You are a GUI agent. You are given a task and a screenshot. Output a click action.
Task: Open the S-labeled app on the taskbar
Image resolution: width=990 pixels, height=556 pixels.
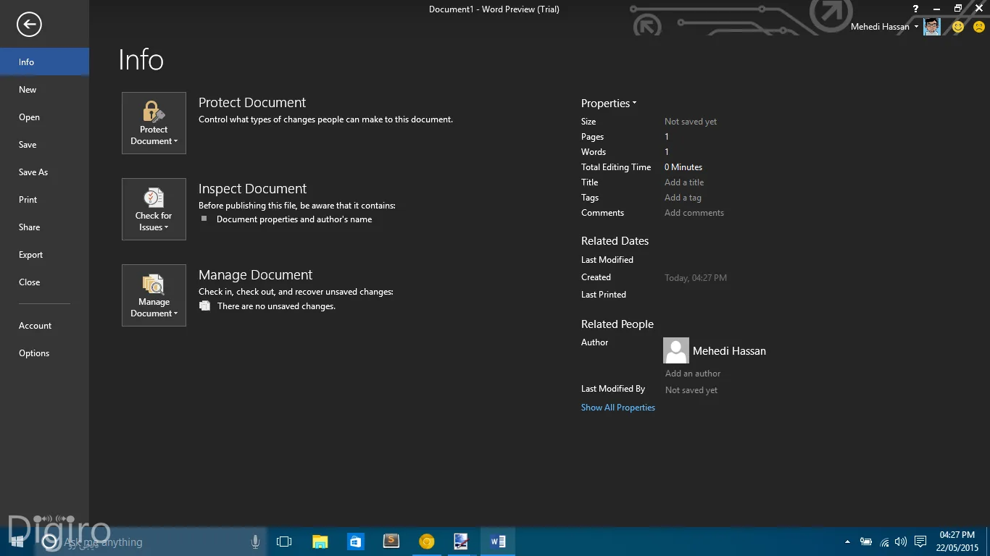click(x=391, y=542)
